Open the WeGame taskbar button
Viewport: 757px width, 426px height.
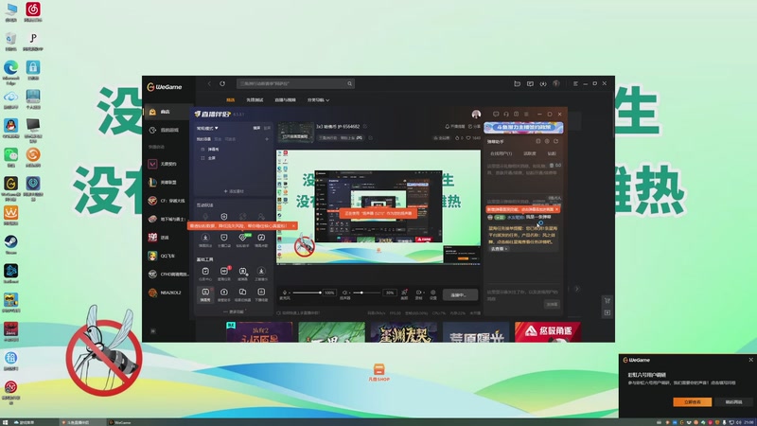coord(120,422)
